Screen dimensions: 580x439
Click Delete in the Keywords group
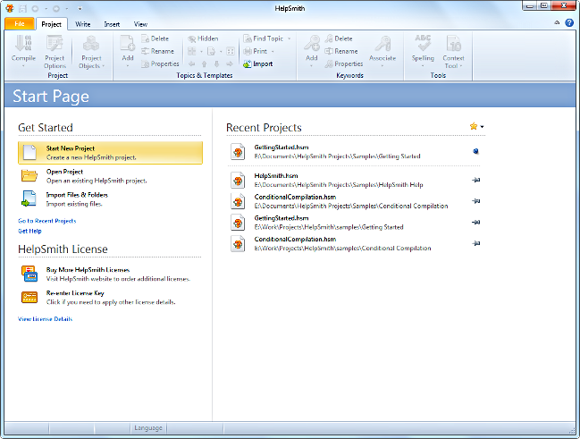[339, 38]
